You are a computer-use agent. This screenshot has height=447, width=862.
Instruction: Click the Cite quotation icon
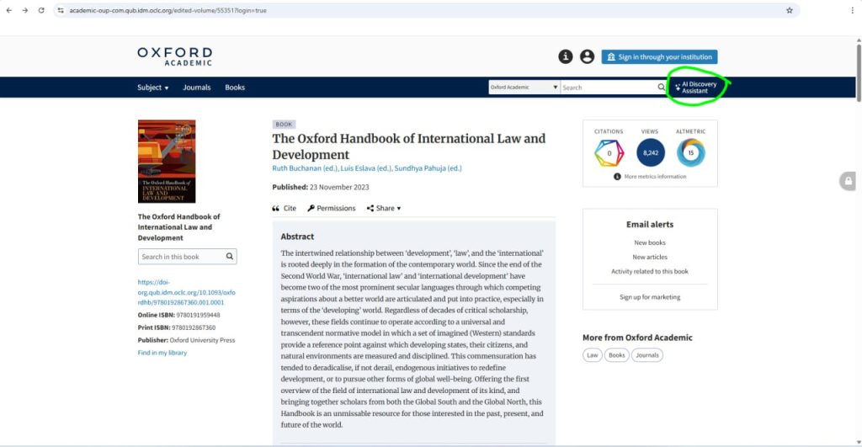[276, 208]
